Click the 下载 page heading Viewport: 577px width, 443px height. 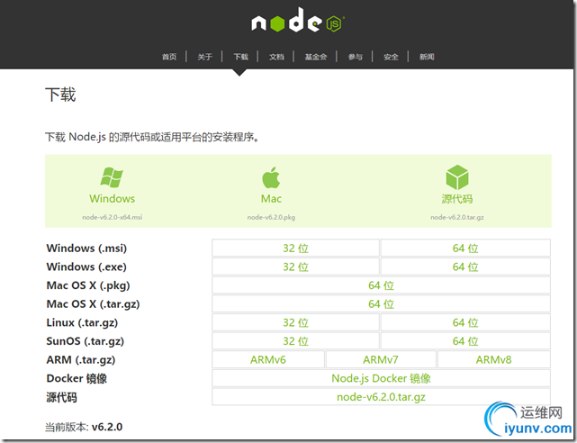tap(60, 95)
